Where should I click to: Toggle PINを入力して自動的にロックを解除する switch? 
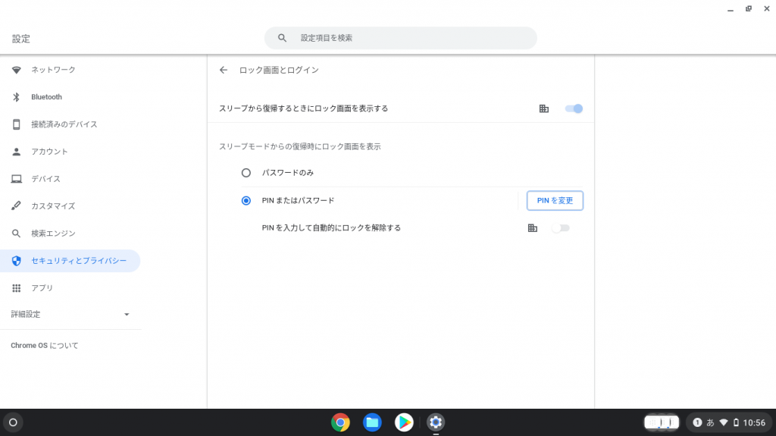point(561,228)
